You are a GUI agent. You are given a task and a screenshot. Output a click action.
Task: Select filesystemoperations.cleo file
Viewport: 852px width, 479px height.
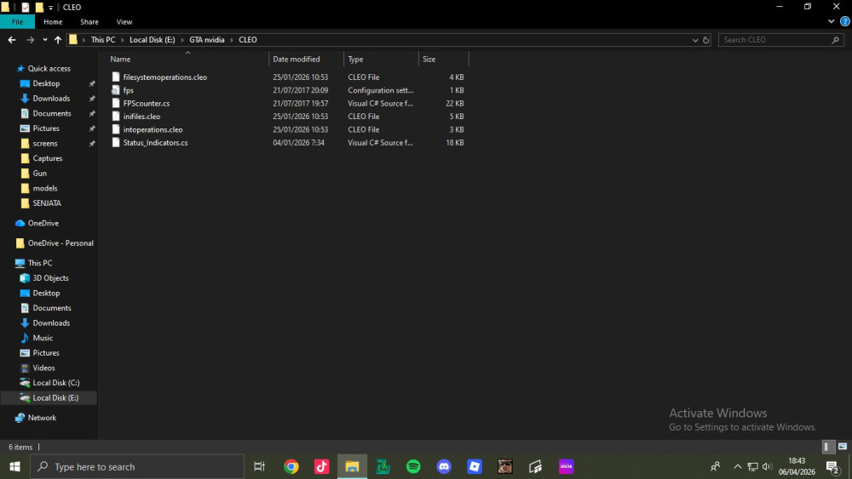164,77
